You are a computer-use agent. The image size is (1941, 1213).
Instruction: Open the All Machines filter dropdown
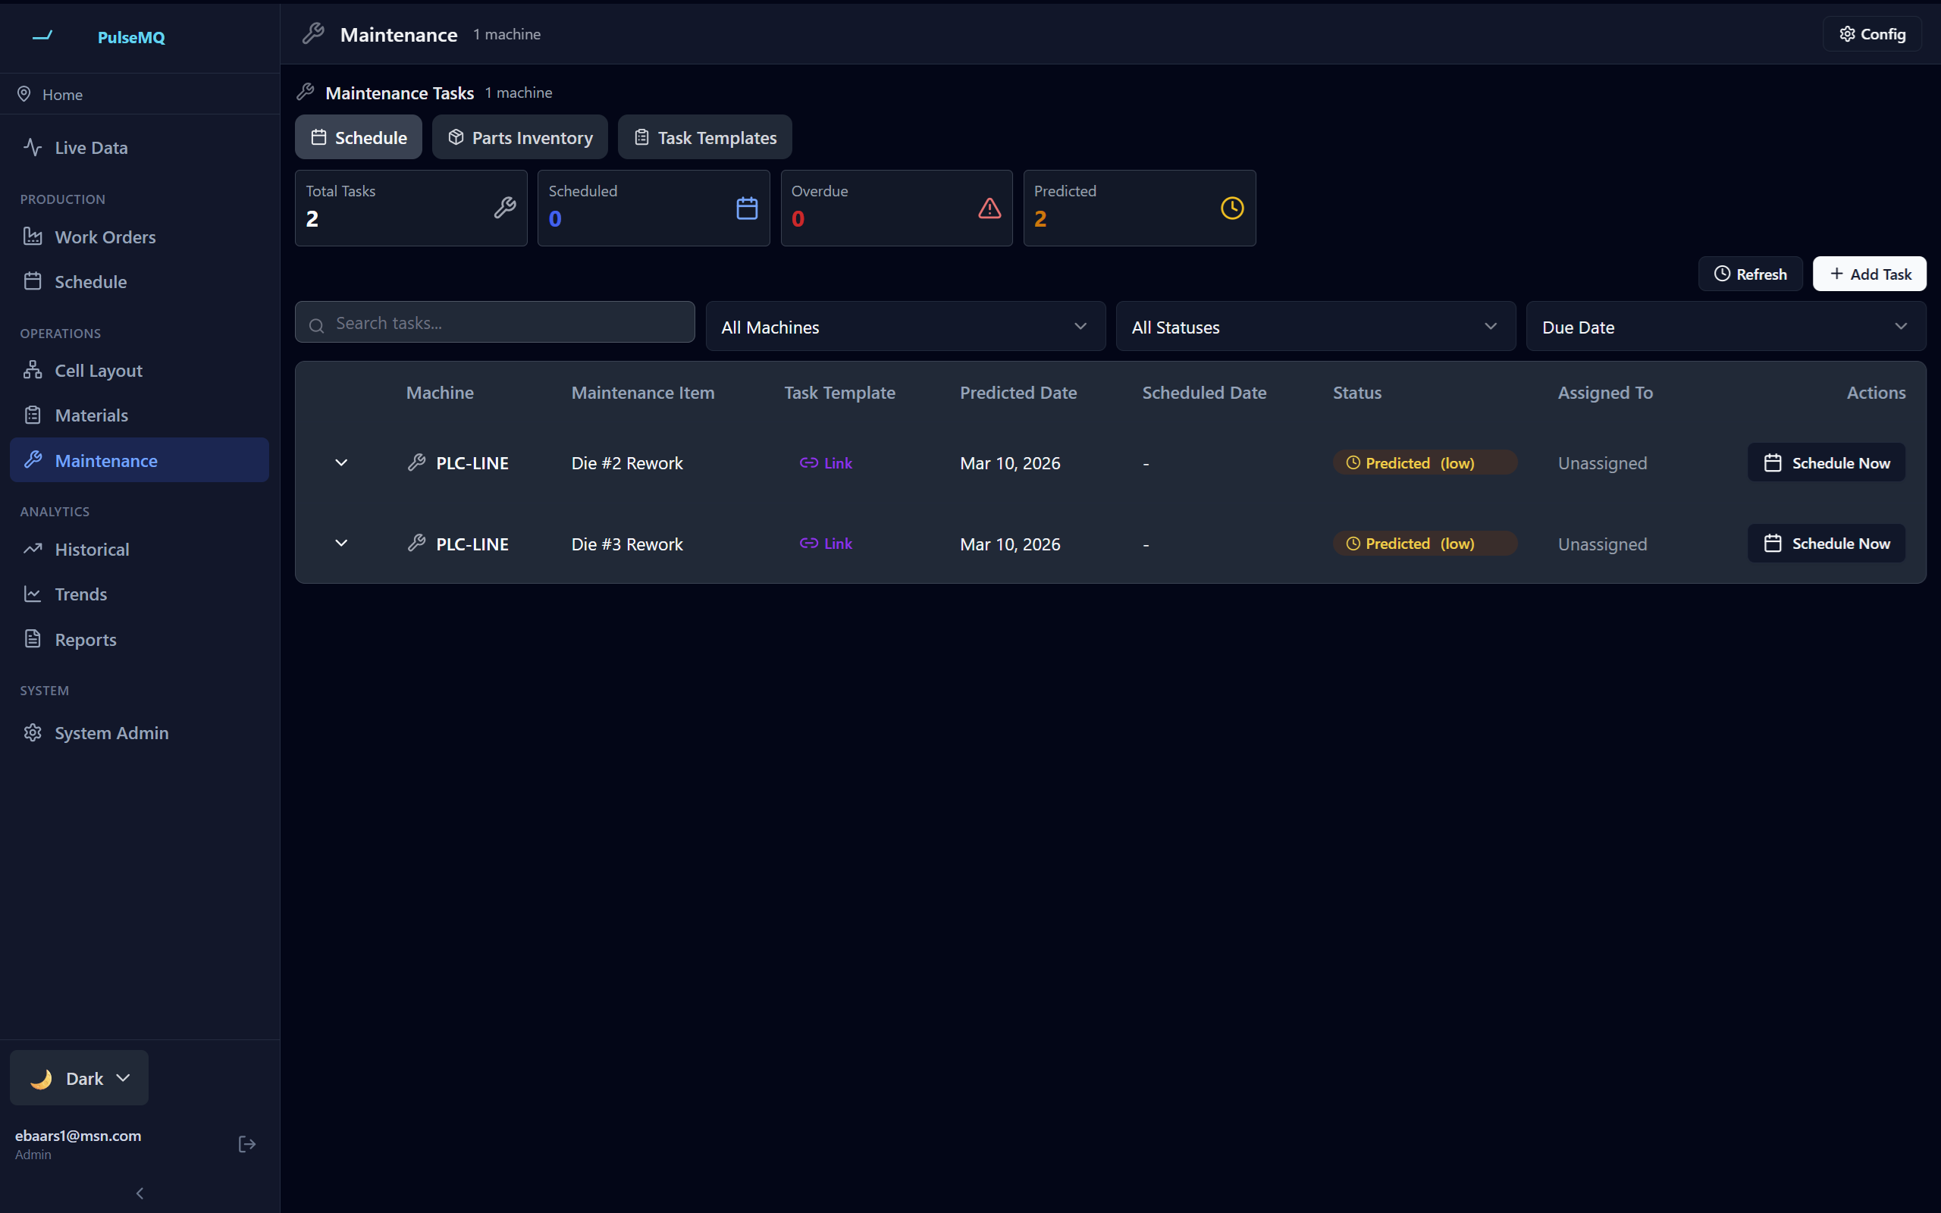[x=905, y=327]
